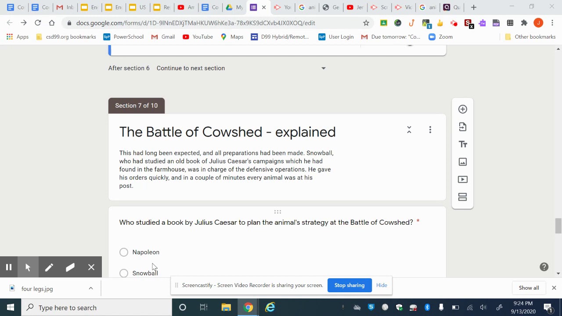Click the Import questions icon
Viewport: 562px width, 316px height.
coord(463,127)
